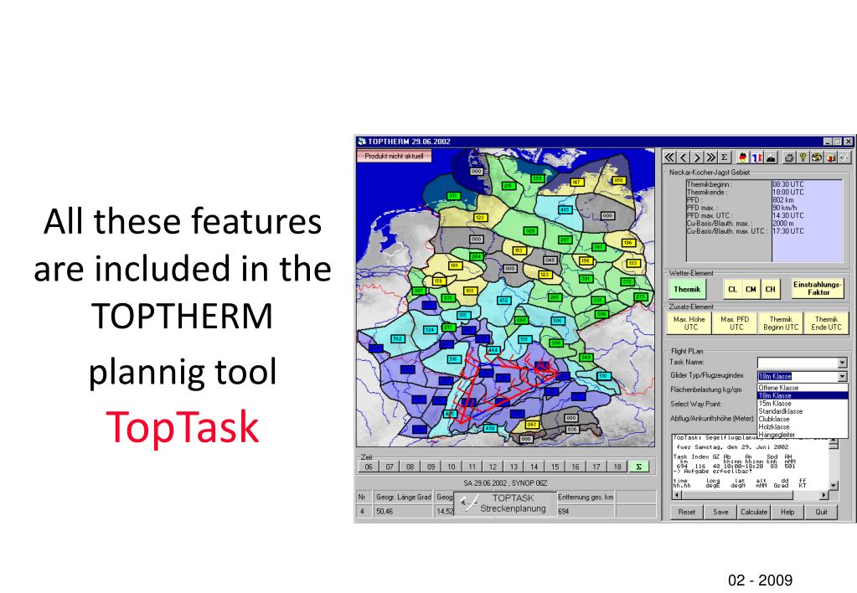857x593 pixels.
Task: Toggle the Thermik weather element
Action: pyautogui.click(x=687, y=289)
